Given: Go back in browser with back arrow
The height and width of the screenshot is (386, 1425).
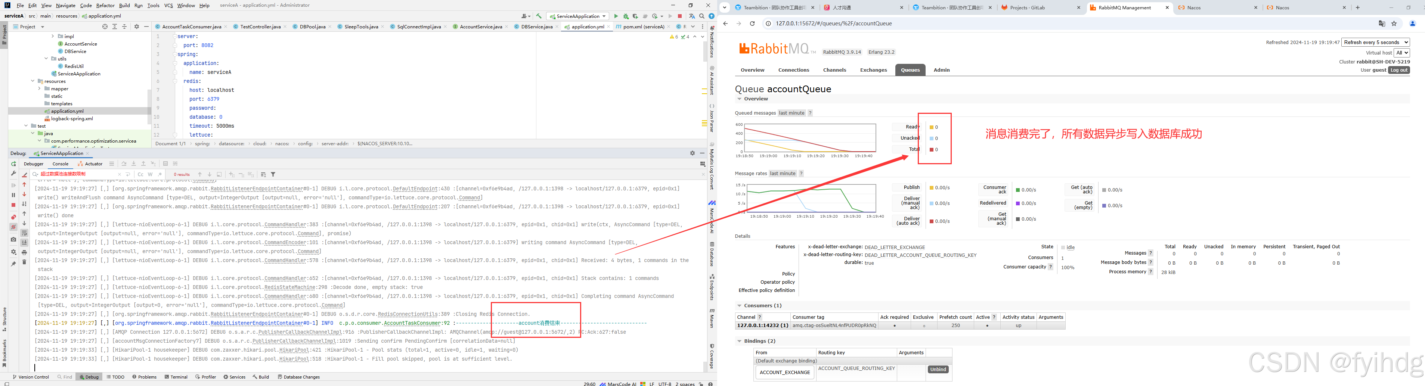Looking at the screenshot, I should click(726, 23).
